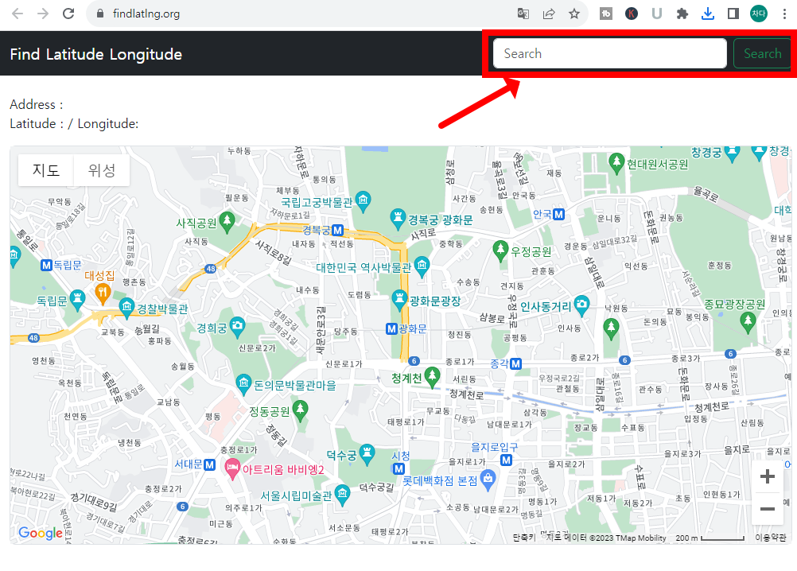Open the lock icon site information

100,14
